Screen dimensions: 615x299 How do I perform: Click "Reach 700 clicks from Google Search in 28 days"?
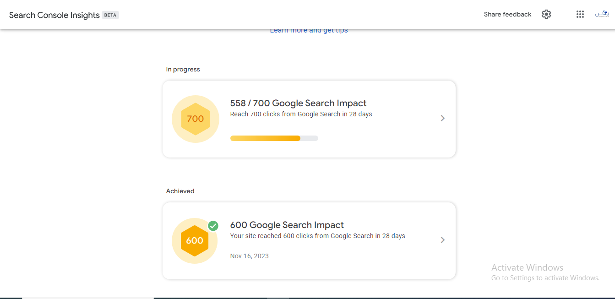point(301,114)
